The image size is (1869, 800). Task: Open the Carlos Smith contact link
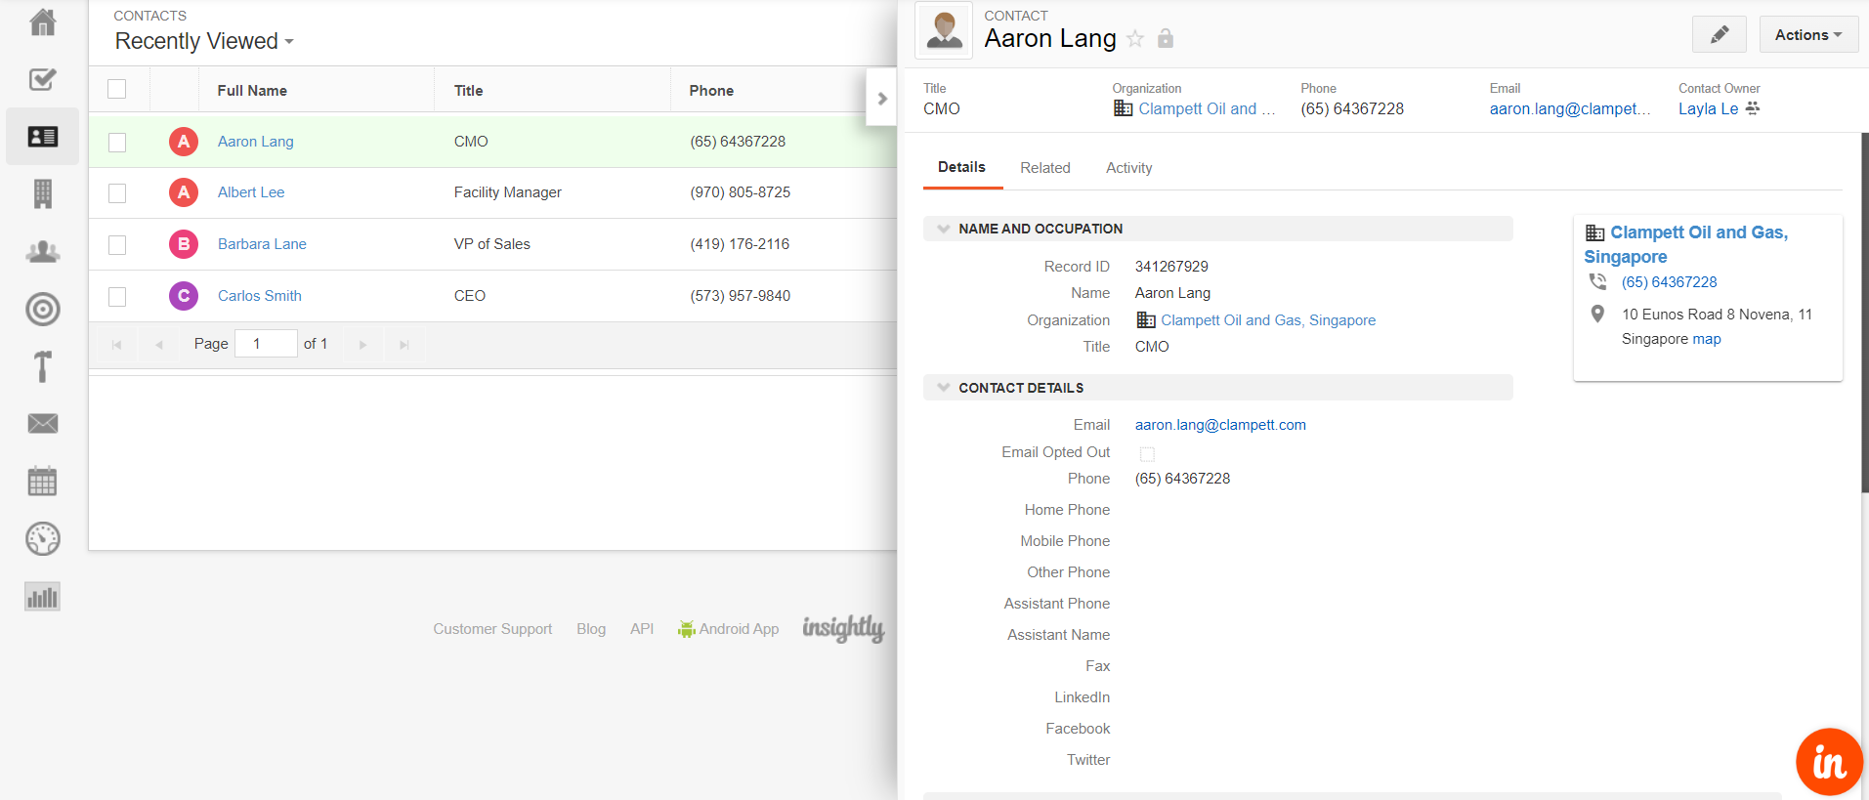(x=259, y=296)
